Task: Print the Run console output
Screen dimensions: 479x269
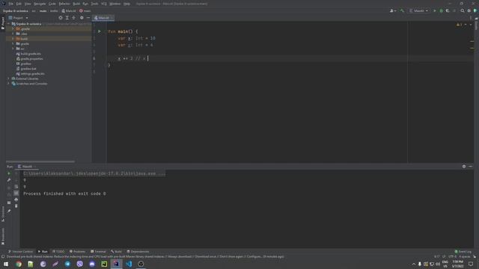Action: click(16, 200)
